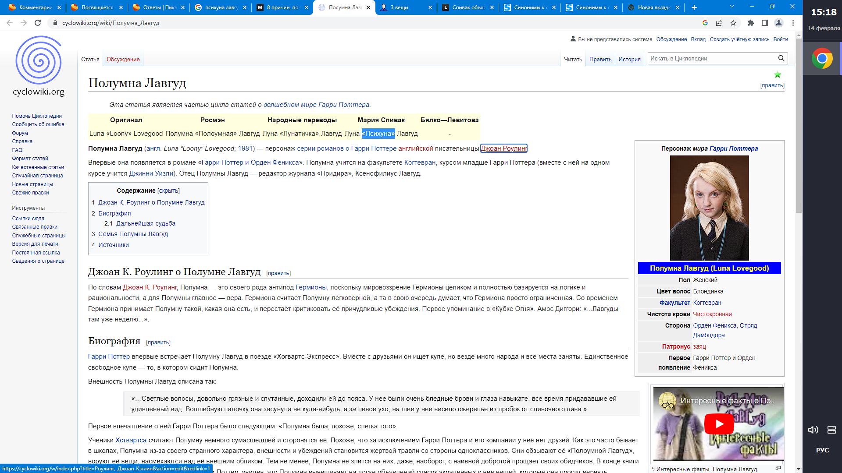Hide the table of contents via скрыть

[168, 191]
